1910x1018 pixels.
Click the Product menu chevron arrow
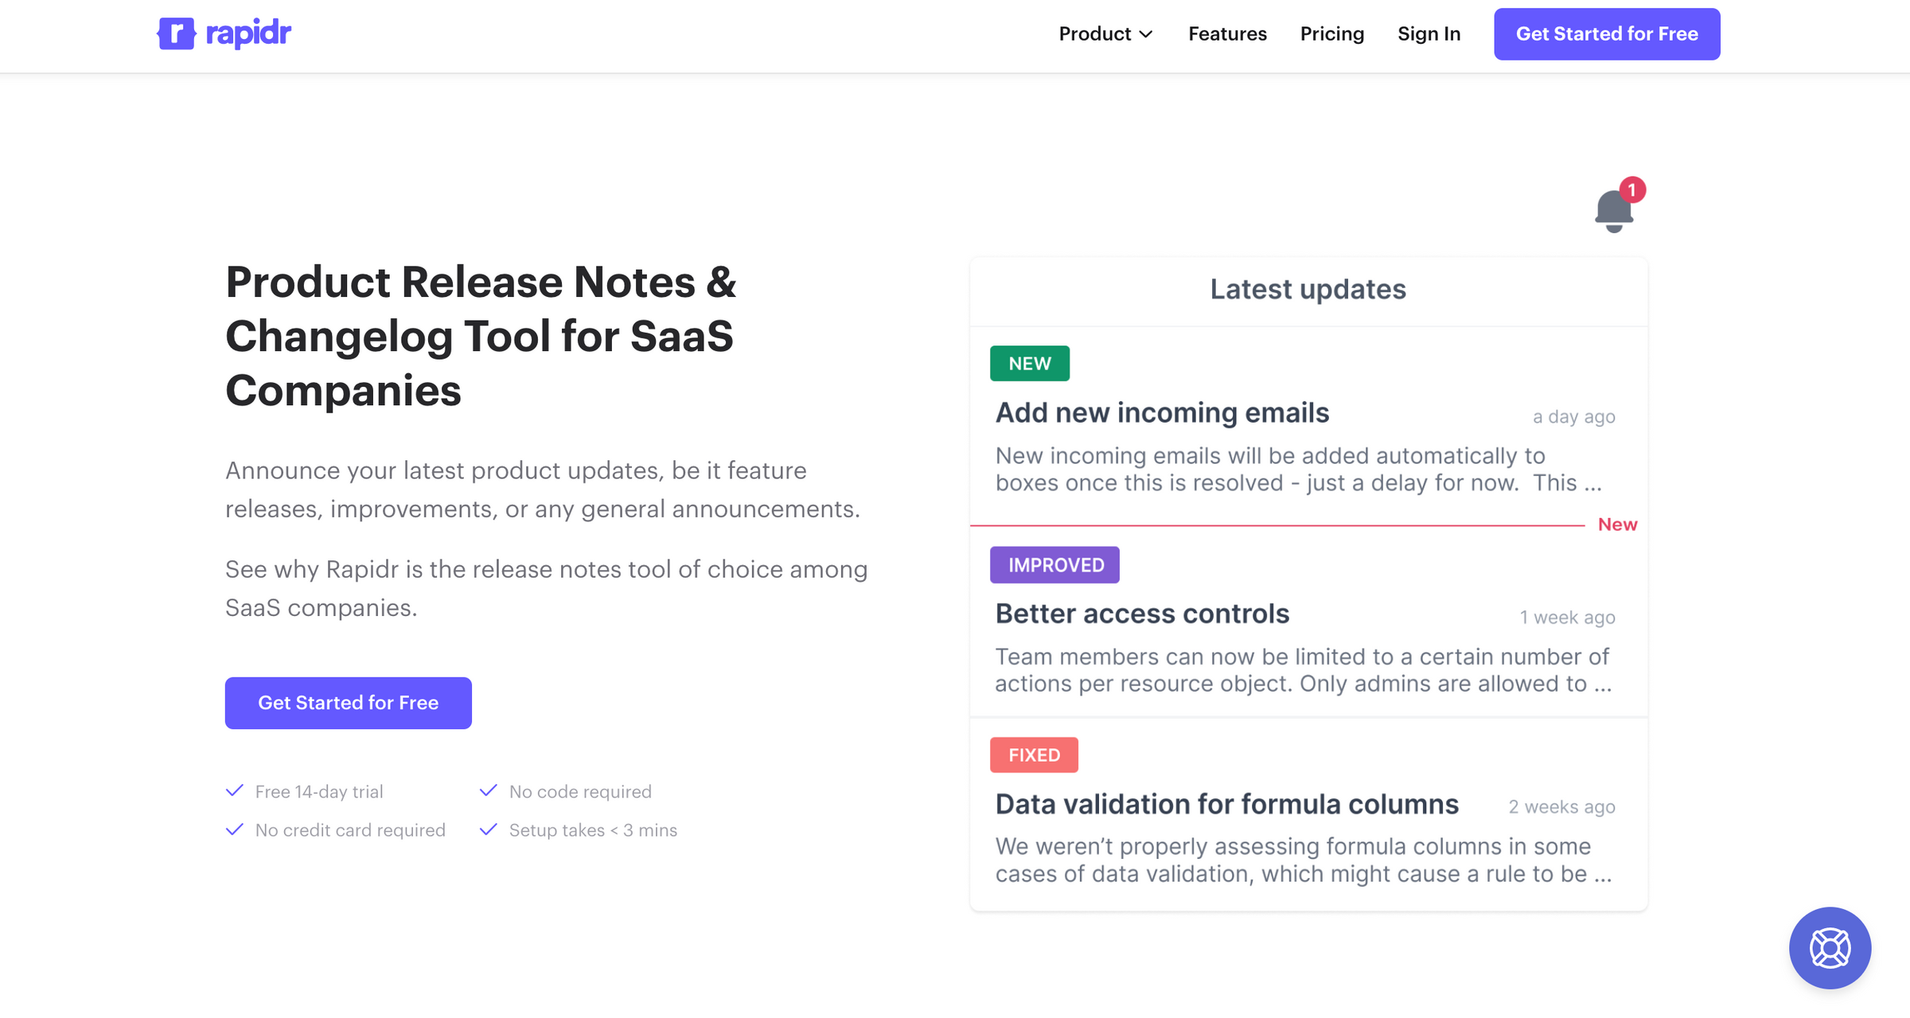tap(1146, 34)
